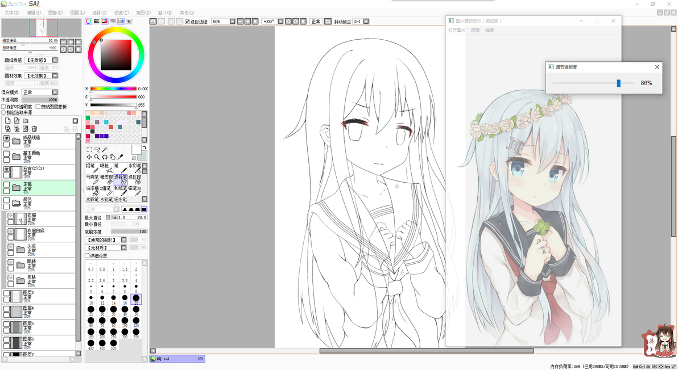Click 选项 in the reference image window
Screen dimensions: 678x370
(475, 30)
